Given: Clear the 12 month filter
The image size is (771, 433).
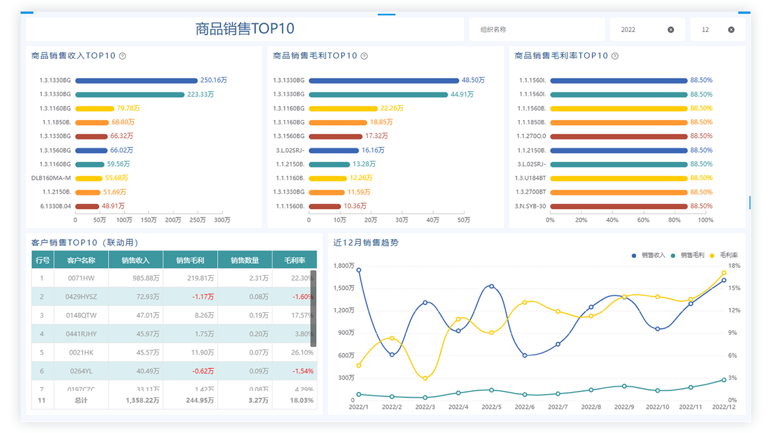Looking at the screenshot, I should pyautogui.click(x=731, y=30).
